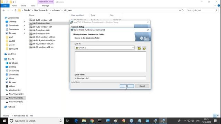The image size is (221, 124).
Task: Open Music under This PC
Action: (11, 79)
